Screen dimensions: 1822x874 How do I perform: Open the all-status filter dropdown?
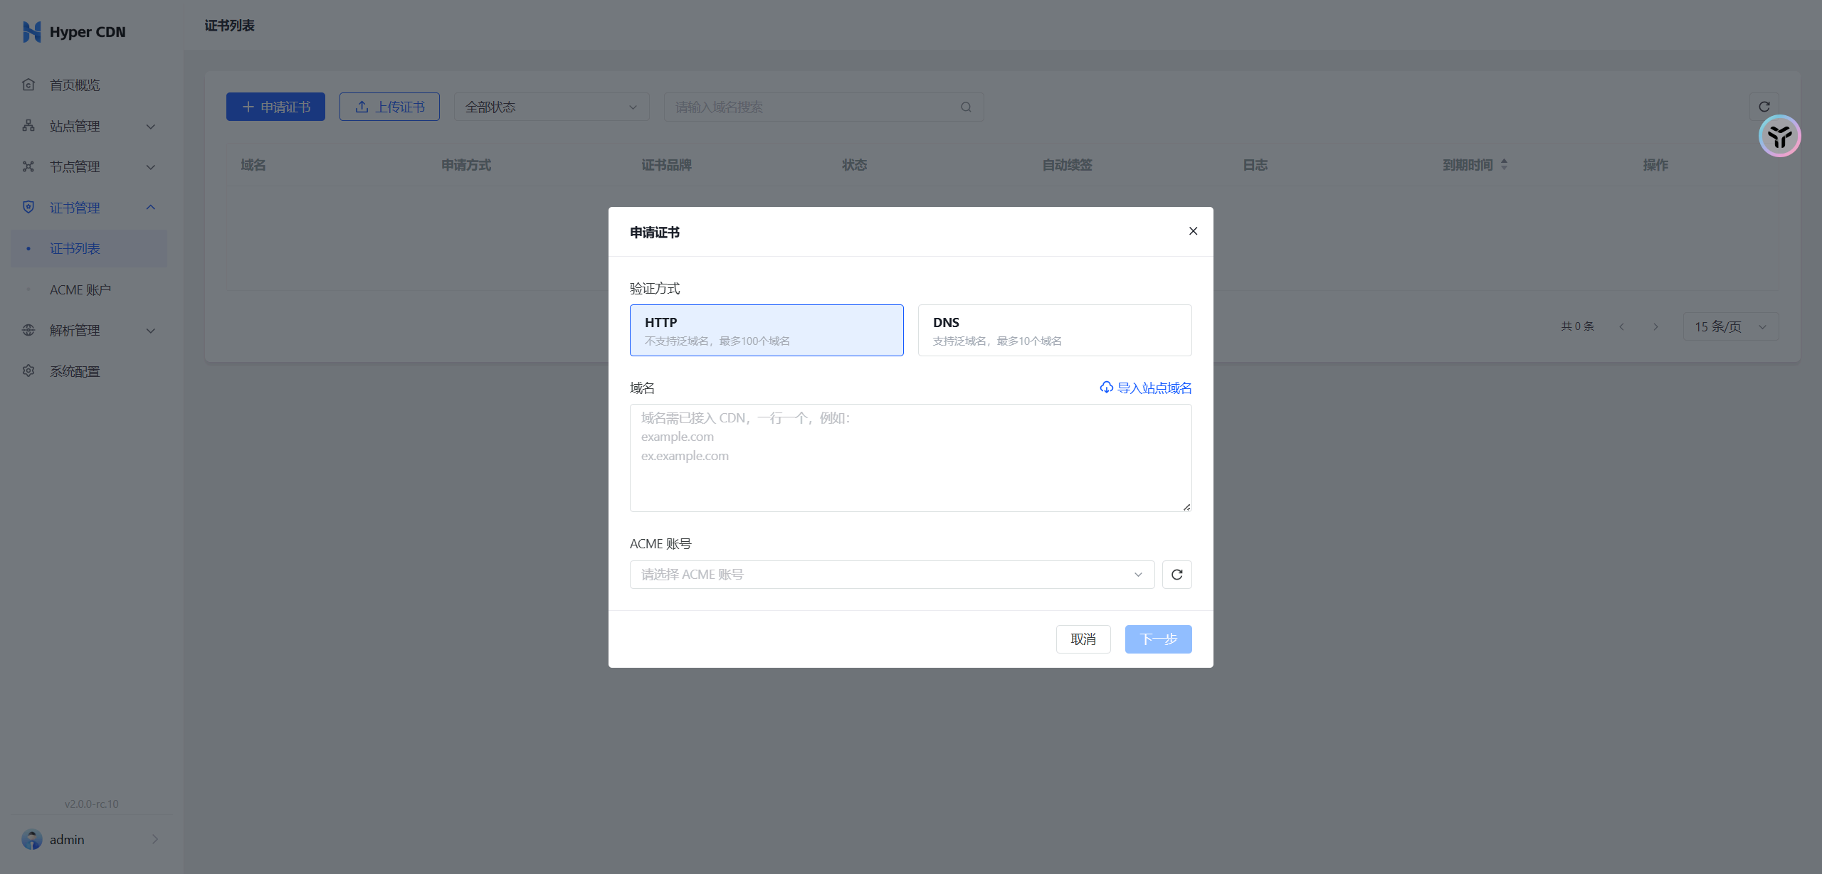tap(551, 107)
